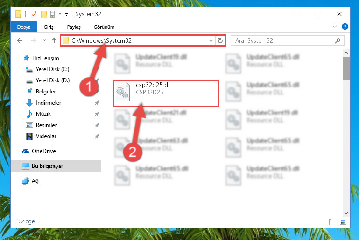The image size is (359, 240).
Task: Minimize the System32 window
Action: click(x=297, y=14)
